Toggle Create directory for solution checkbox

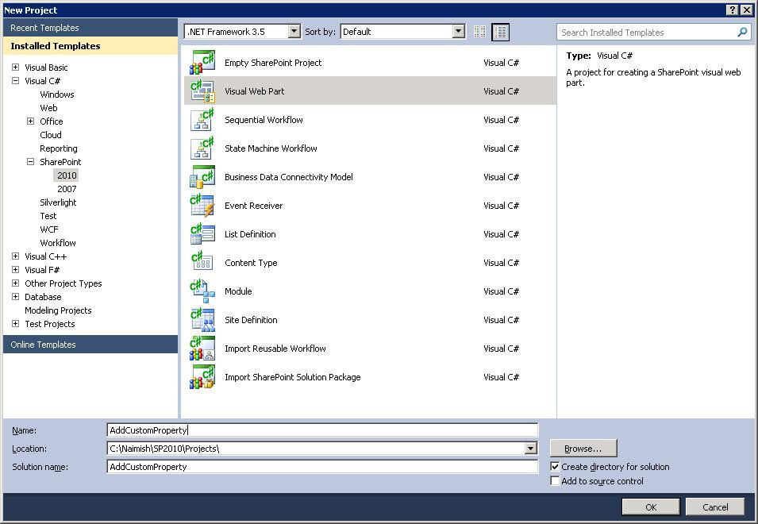[555, 467]
